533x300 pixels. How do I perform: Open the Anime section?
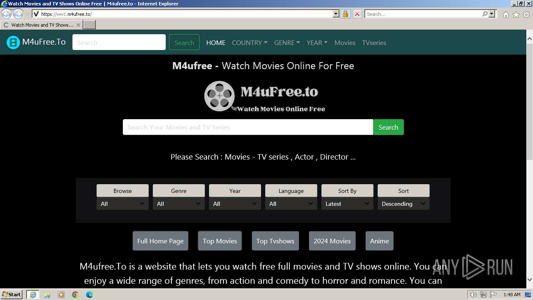tap(379, 241)
